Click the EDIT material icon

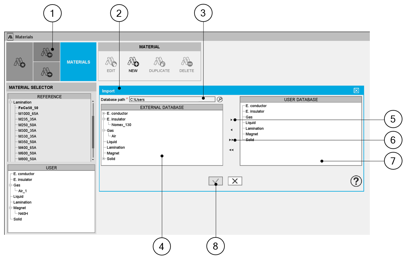click(x=111, y=64)
